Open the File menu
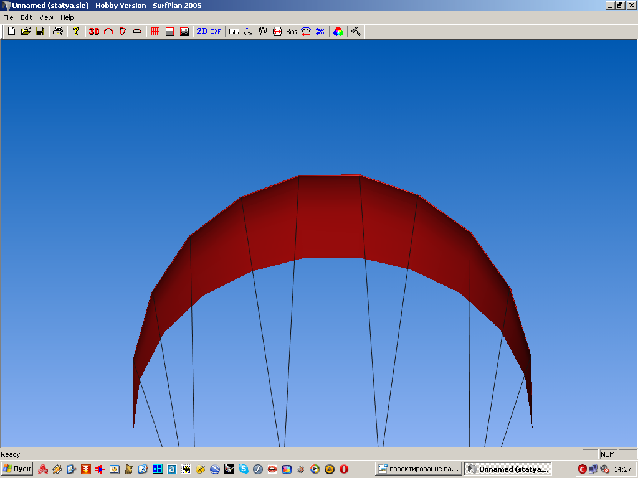Screen dimensions: 638x478 click(8, 17)
